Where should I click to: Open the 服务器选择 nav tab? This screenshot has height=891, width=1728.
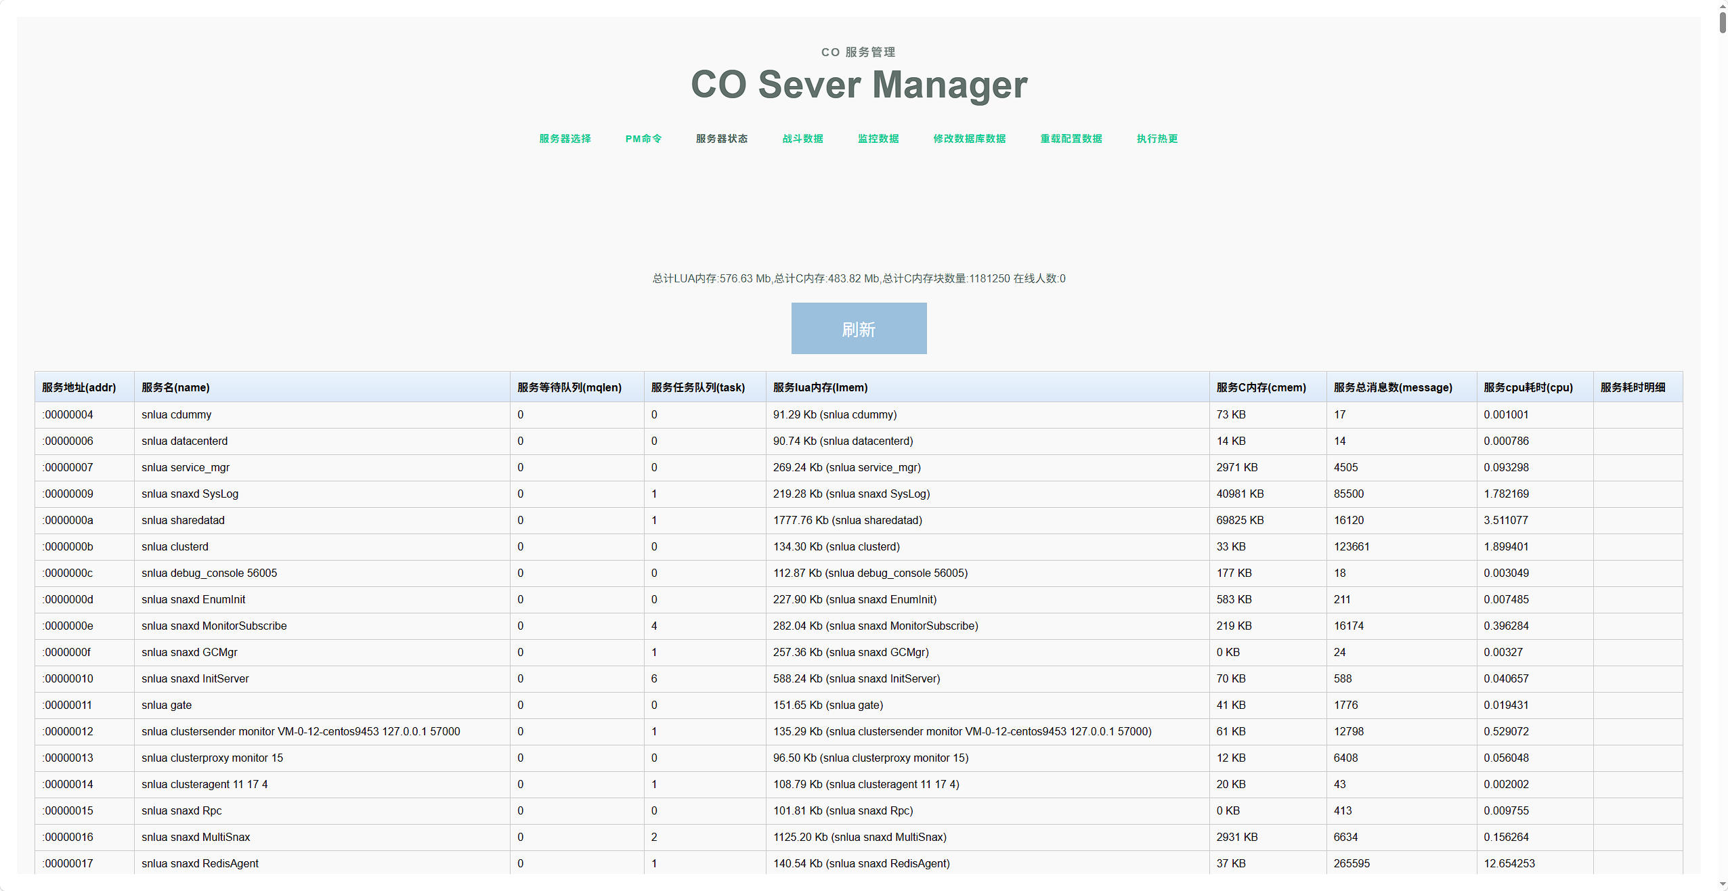565,139
